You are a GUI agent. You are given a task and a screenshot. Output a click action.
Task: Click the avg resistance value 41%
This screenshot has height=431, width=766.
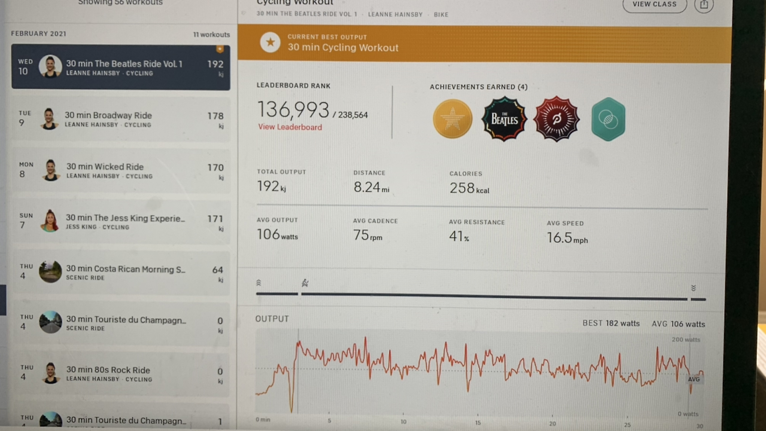coord(459,237)
